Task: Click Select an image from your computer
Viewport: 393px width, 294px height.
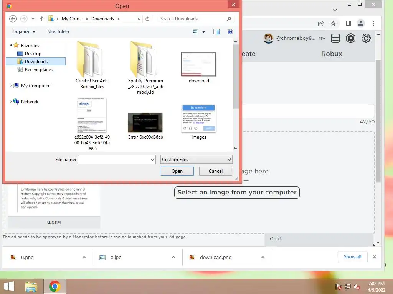Action: coord(237,193)
